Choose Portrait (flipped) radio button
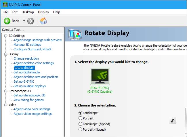This screenshot has height=137, width=187. [80, 130]
